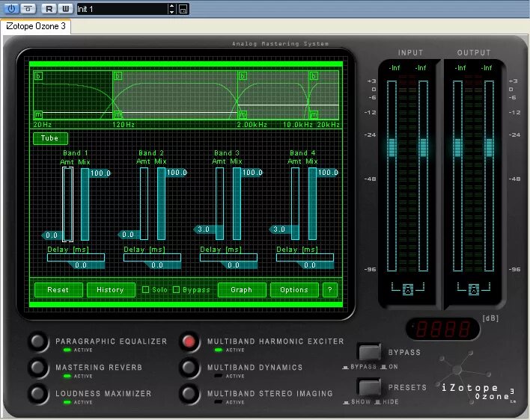
Task: Click the Band 4 'm' mute icon
Action: pyautogui.click(x=314, y=114)
